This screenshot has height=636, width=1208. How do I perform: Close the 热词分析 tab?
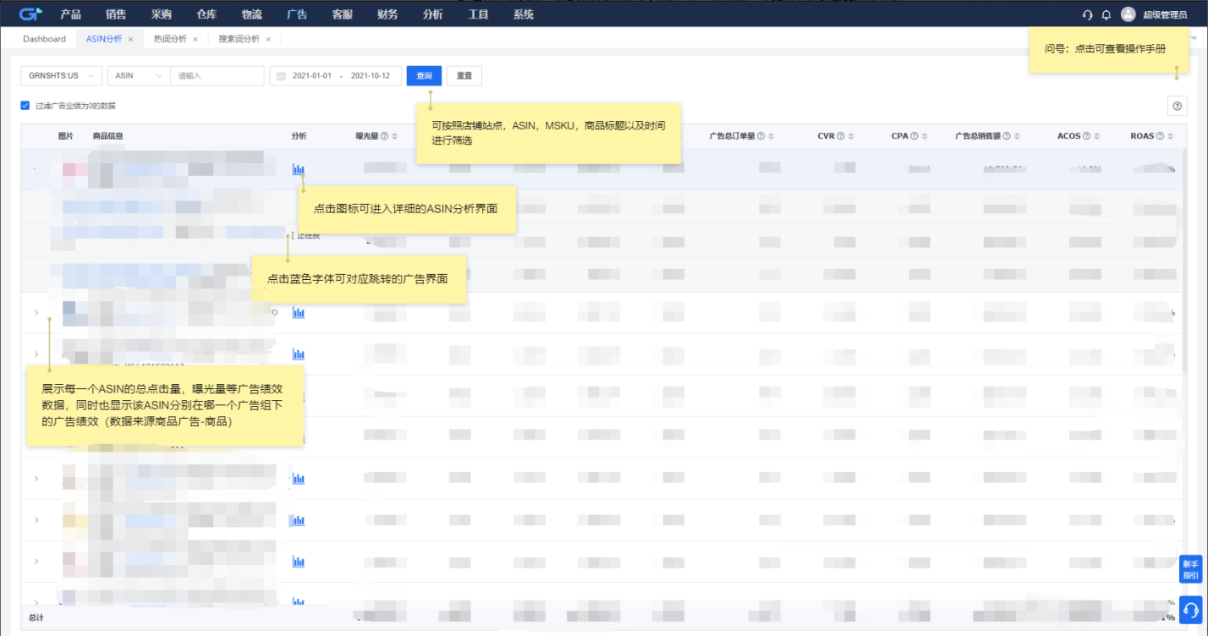pyautogui.click(x=195, y=39)
